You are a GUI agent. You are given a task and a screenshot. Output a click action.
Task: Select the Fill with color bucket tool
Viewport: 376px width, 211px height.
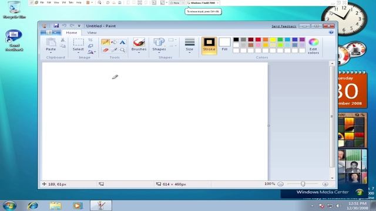(114, 42)
